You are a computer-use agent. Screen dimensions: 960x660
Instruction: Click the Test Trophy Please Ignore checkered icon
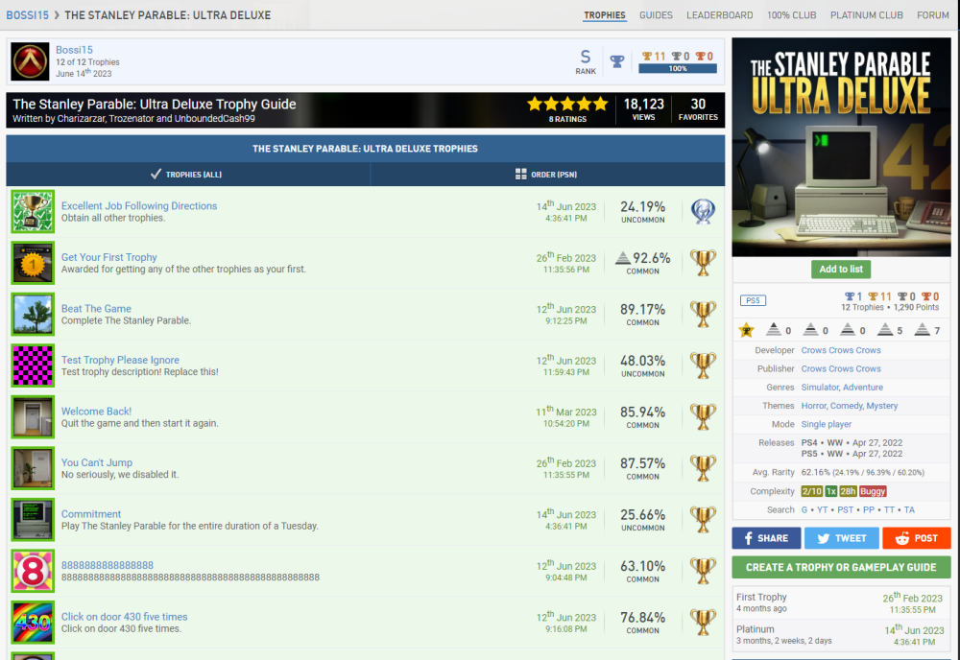(x=33, y=365)
